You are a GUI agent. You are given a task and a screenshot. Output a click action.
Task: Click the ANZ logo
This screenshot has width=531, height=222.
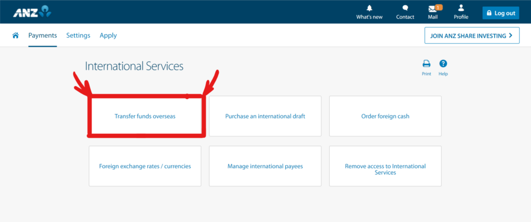coord(32,12)
